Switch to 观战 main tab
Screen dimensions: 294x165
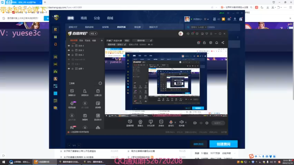coord(84,18)
